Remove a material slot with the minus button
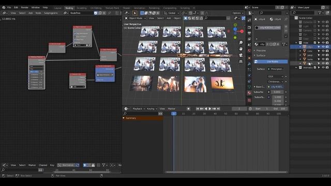The image size is (331, 186). click(286, 31)
